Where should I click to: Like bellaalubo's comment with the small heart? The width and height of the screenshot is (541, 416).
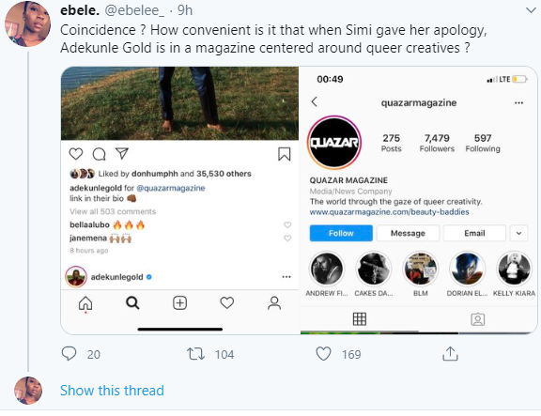[x=287, y=224]
